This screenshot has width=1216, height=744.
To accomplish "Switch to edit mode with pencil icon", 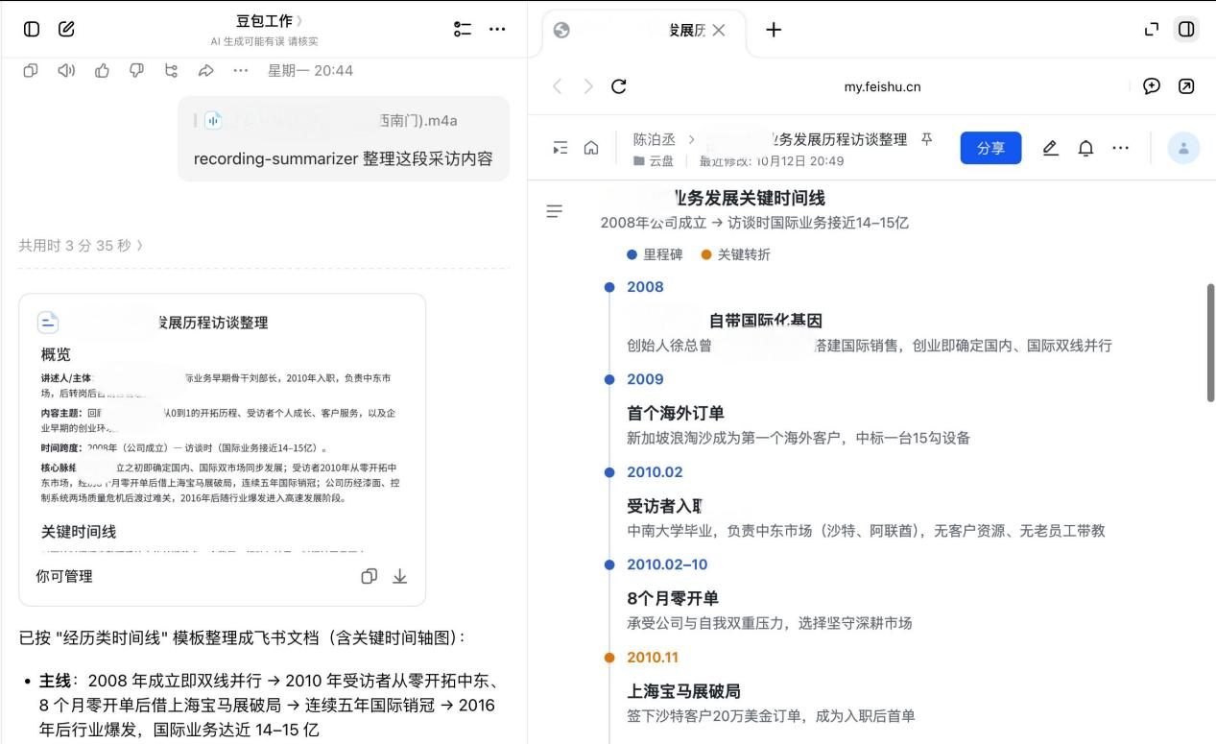I will point(1051,148).
